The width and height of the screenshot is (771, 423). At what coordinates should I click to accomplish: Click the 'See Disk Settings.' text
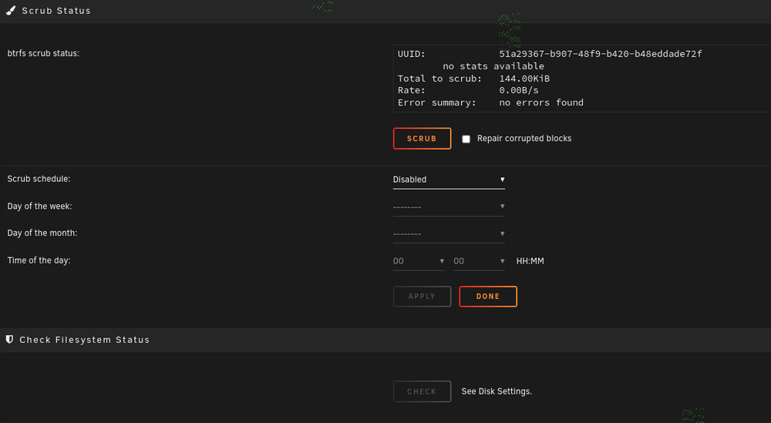tap(497, 391)
